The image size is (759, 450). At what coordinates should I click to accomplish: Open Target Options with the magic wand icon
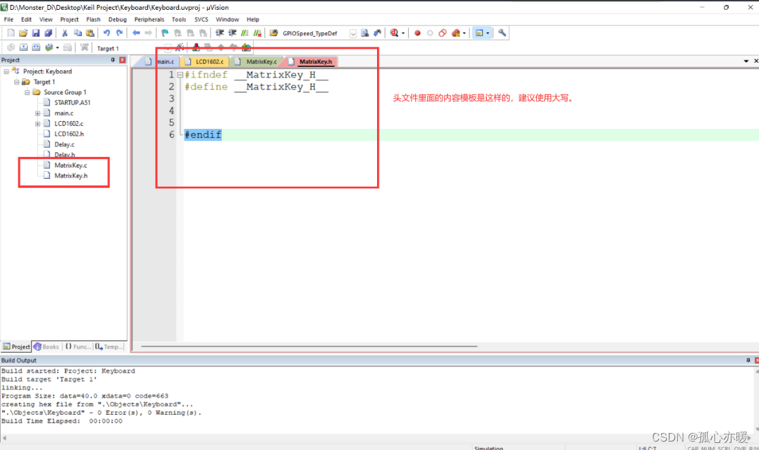click(180, 47)
